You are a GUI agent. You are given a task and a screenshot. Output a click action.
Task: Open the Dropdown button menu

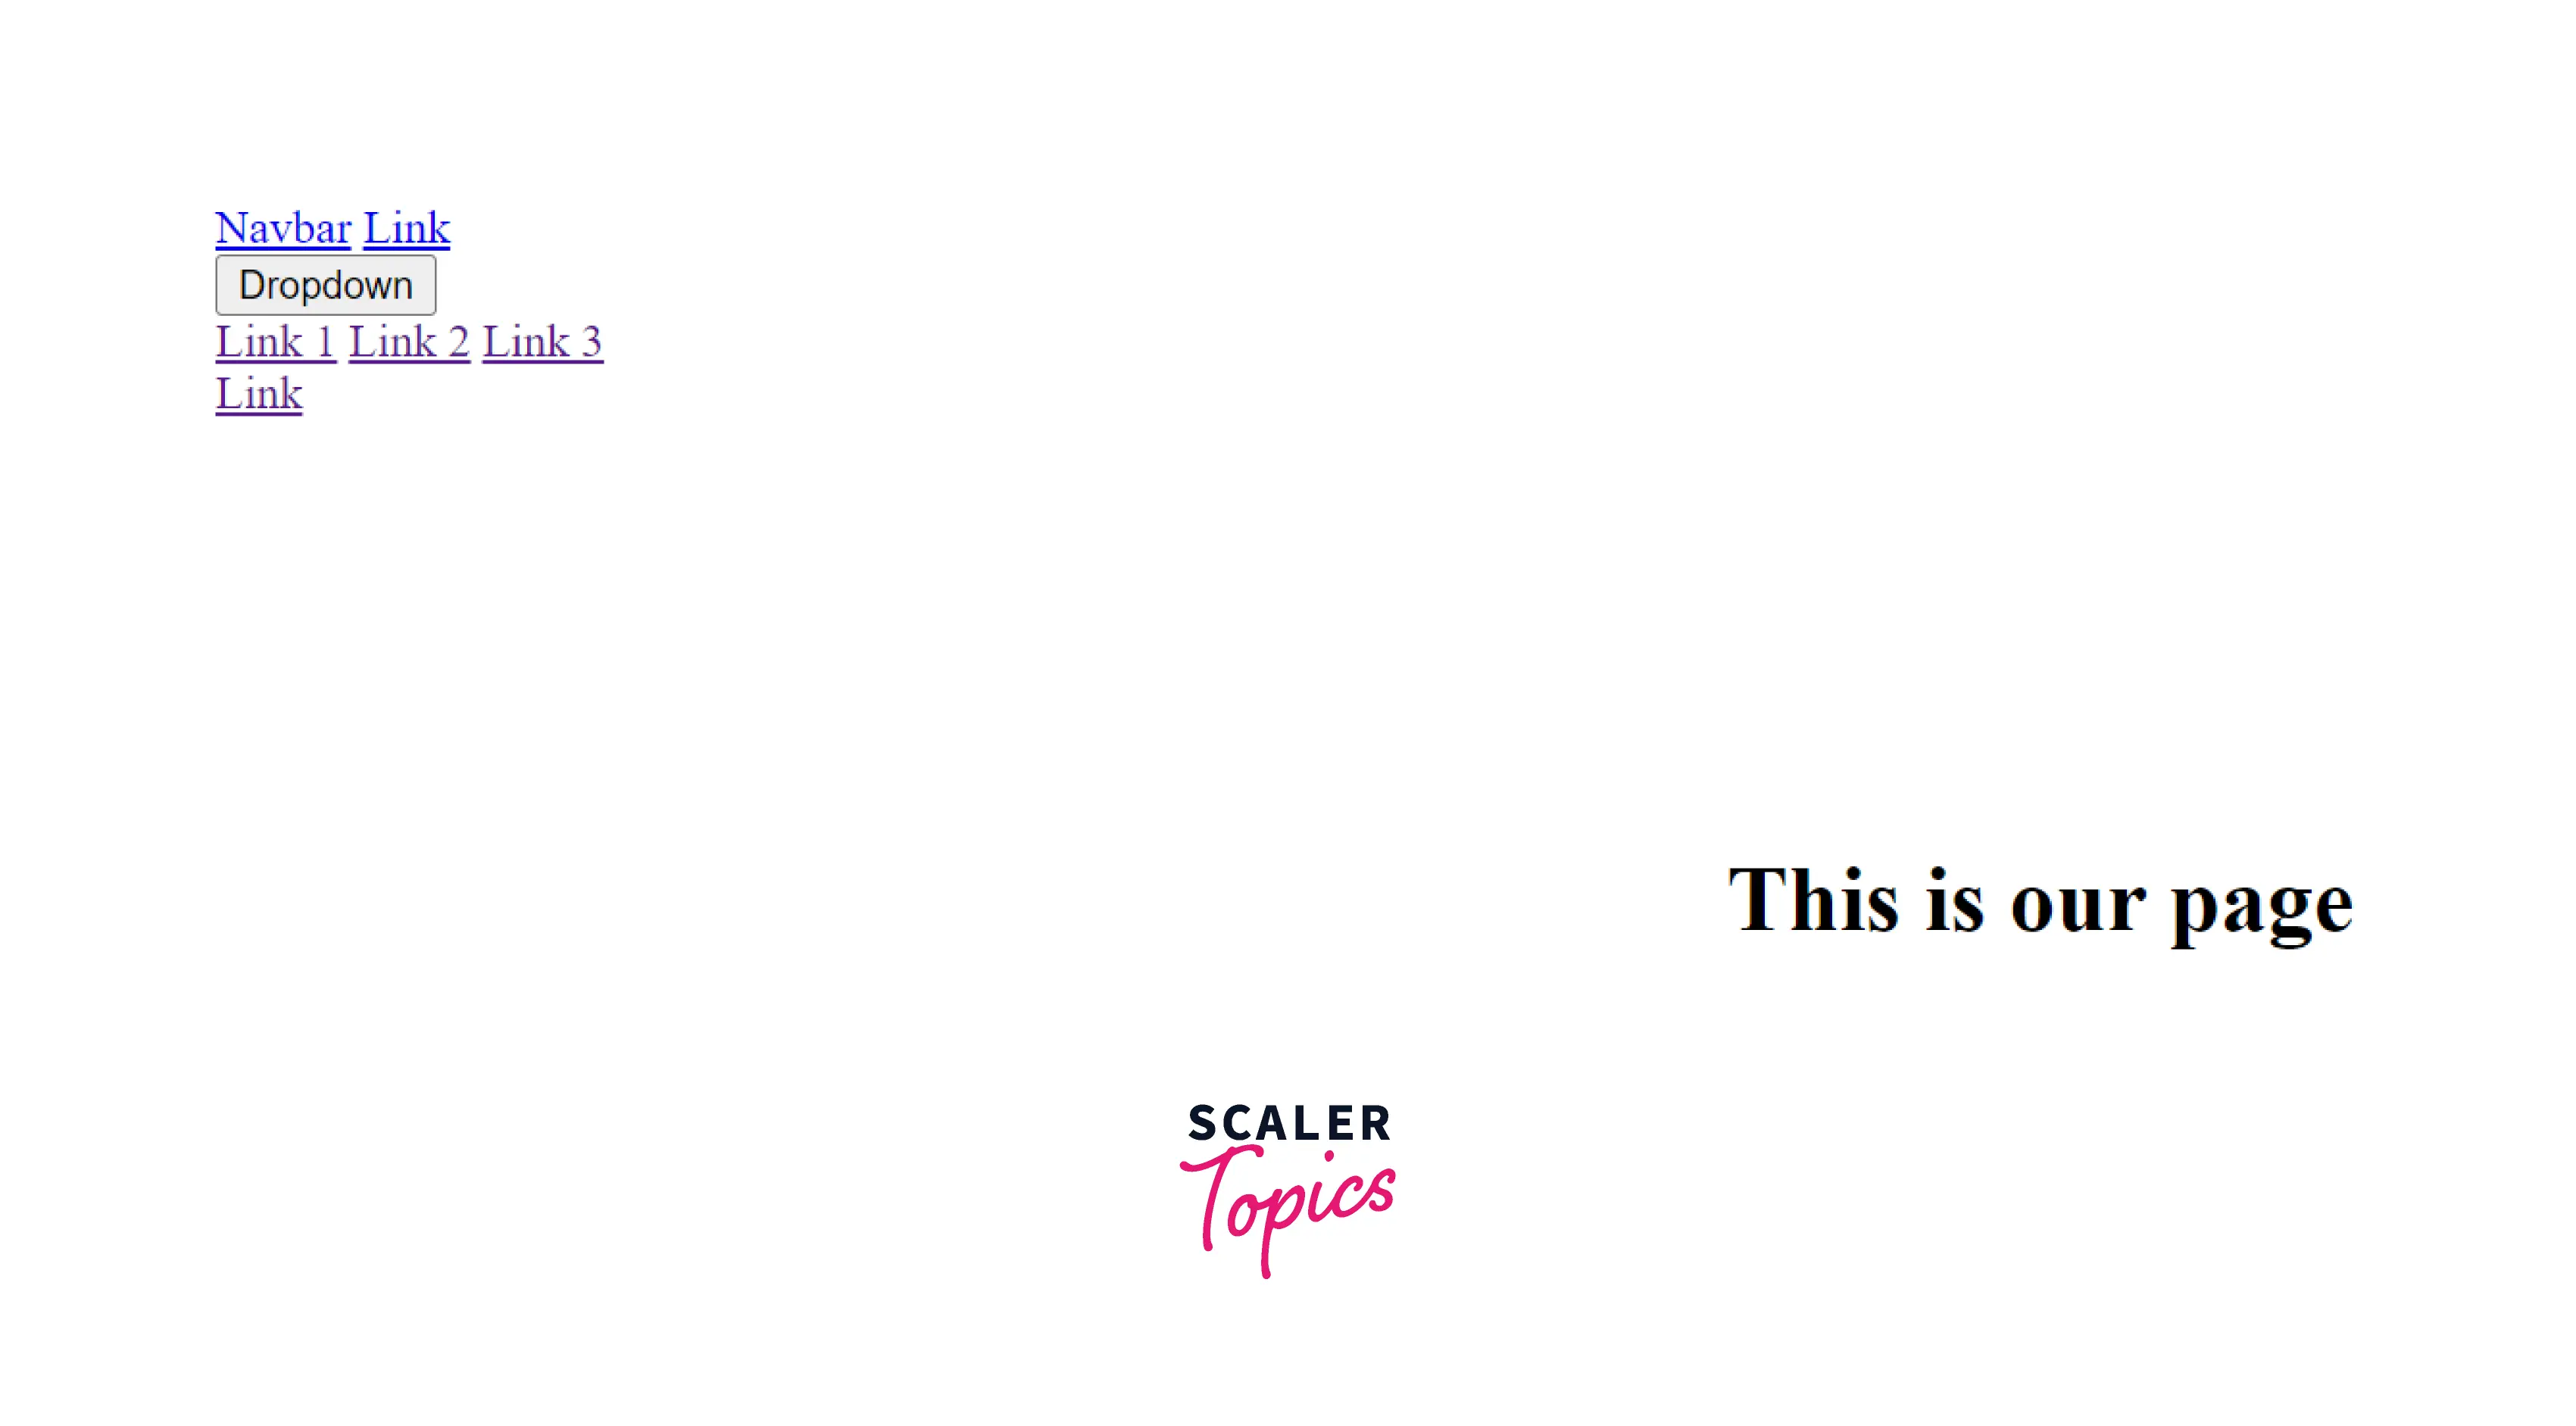point(326,282)
